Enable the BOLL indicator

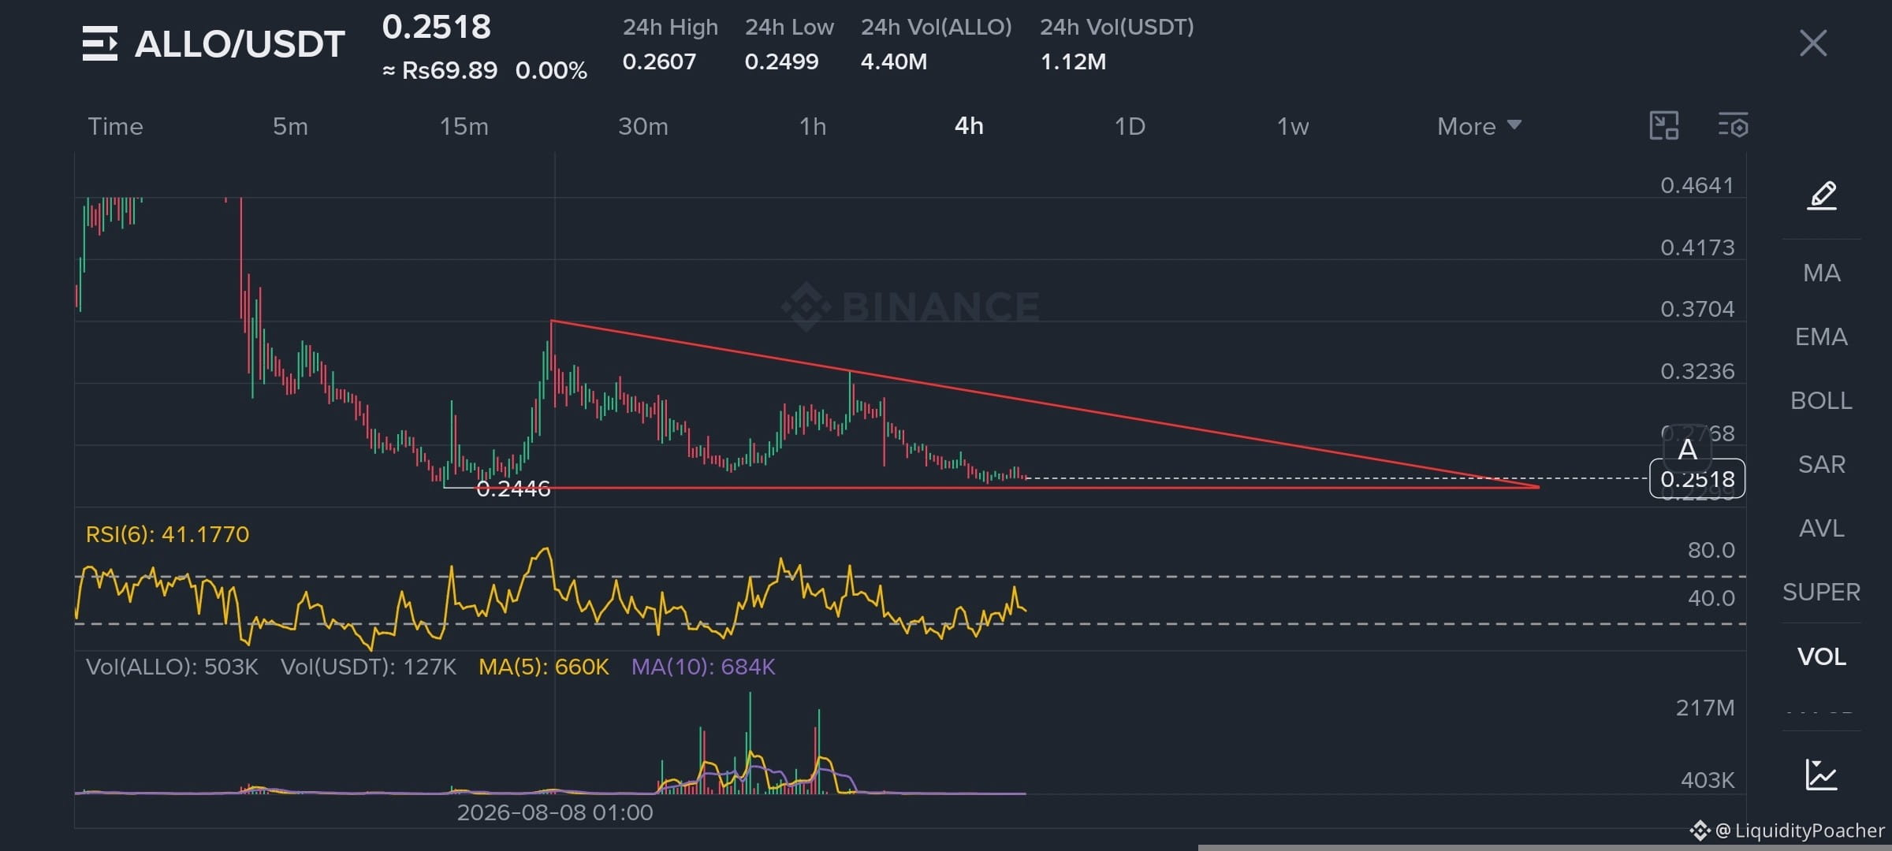[1822, 400]
